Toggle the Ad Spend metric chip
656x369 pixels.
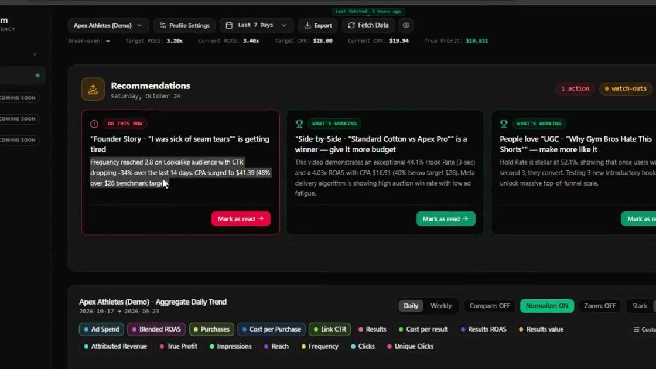tap(101, 329)
